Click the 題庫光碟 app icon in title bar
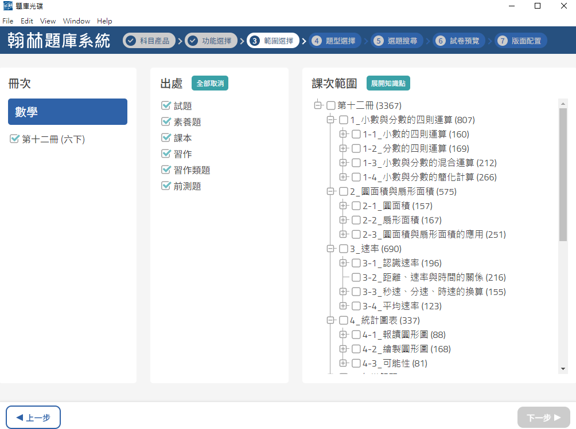576x429 pixels. coord(7,6)
